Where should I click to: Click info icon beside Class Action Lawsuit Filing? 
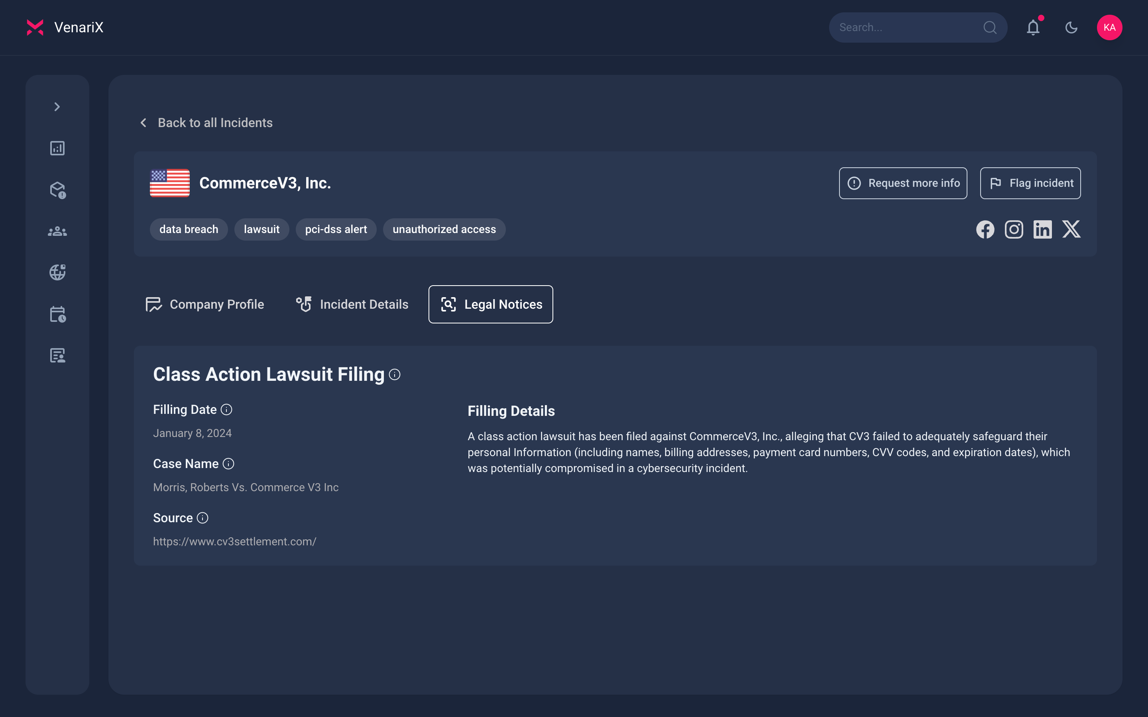click(x=395, y=374)
